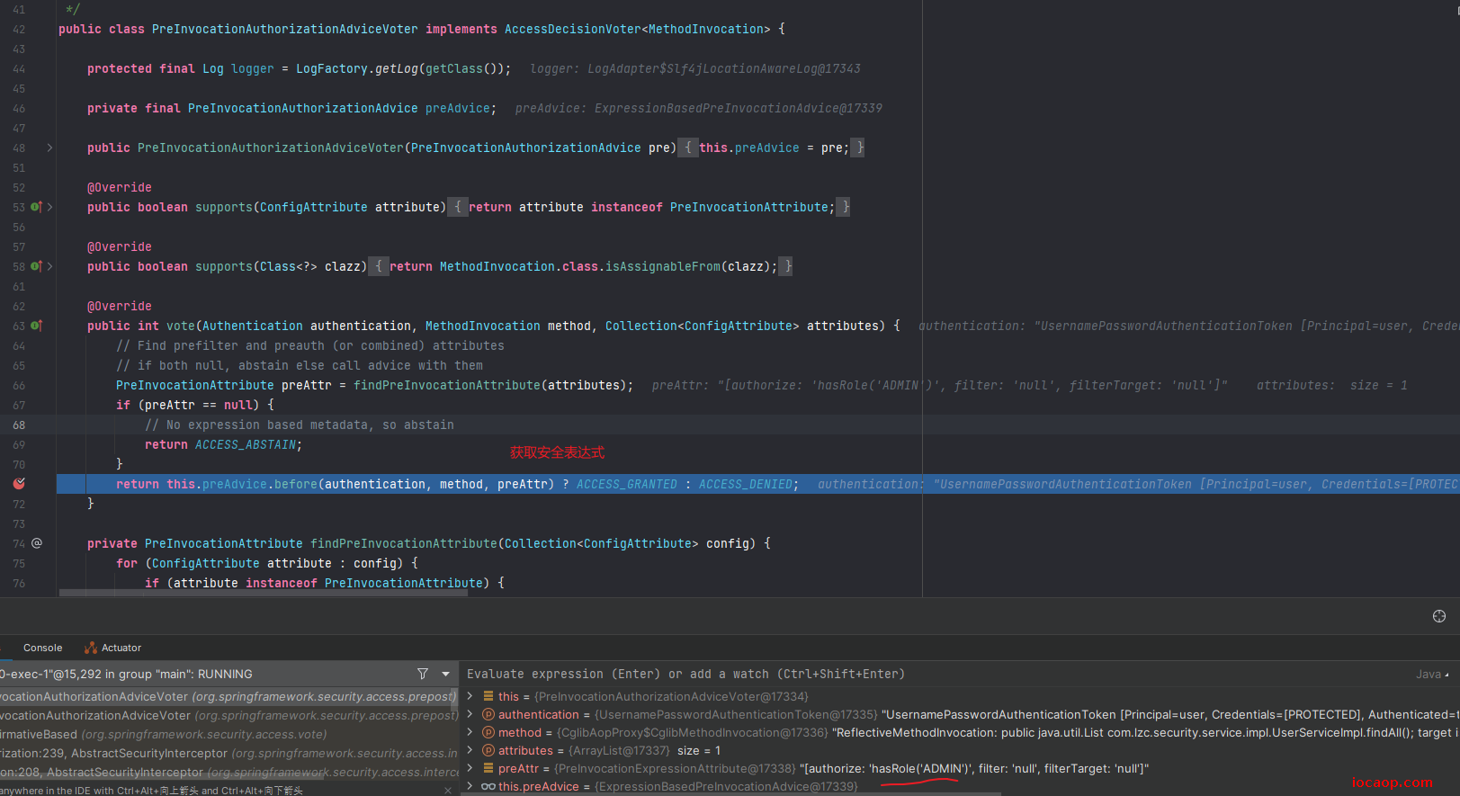Switch to the Console tab
This screenshot has height=796, width=1460.
coord(42,648)
